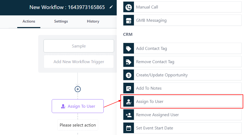Image resolution: width=248 pixels, height=135 pixels.
Task: Select the Actions tab
Action: 29,21
